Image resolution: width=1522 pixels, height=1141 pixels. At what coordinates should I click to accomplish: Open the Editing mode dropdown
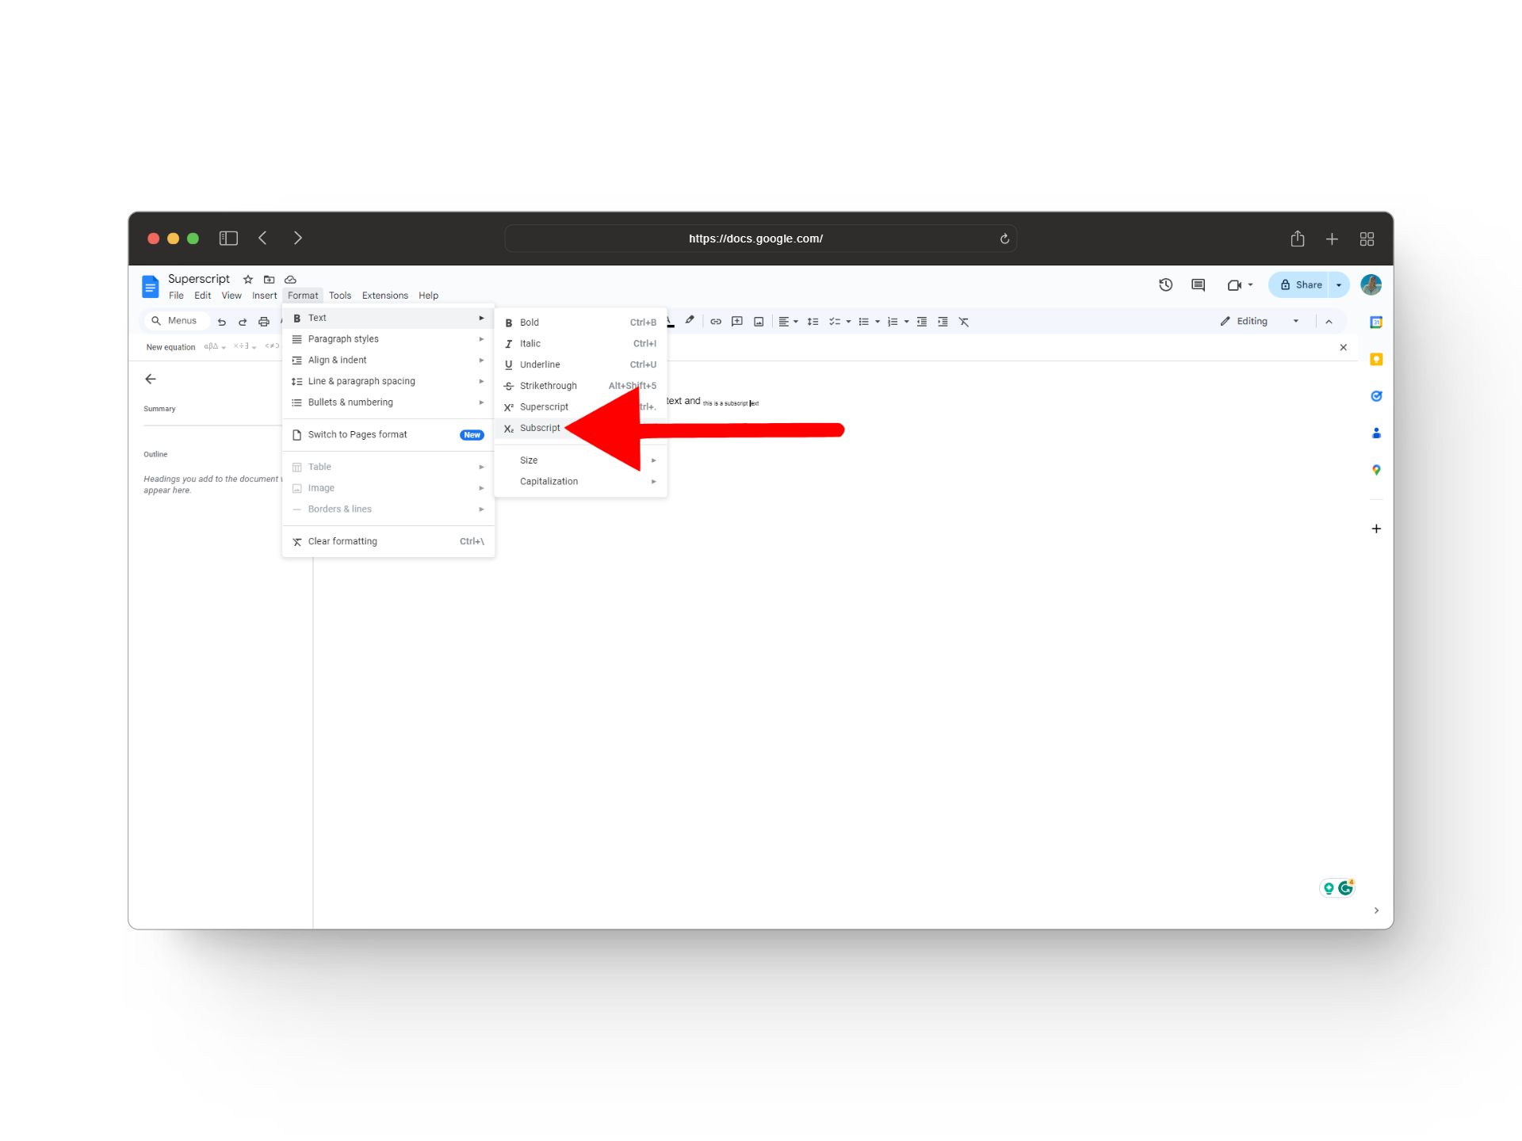pyautogui.click(x=1260, y=322)
